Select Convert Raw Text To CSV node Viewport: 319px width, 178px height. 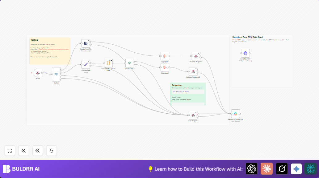[x=108, y=63]
